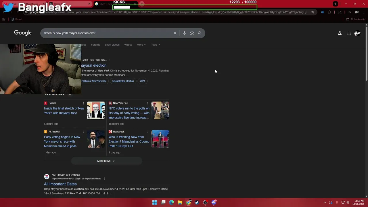The image size is (368, 207).
Task: Click the Al Jazeera story thumbnail
Action: coord(96,139)
